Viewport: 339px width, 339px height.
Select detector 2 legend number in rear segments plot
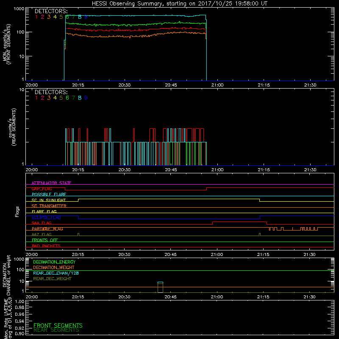tap(43, 98)
